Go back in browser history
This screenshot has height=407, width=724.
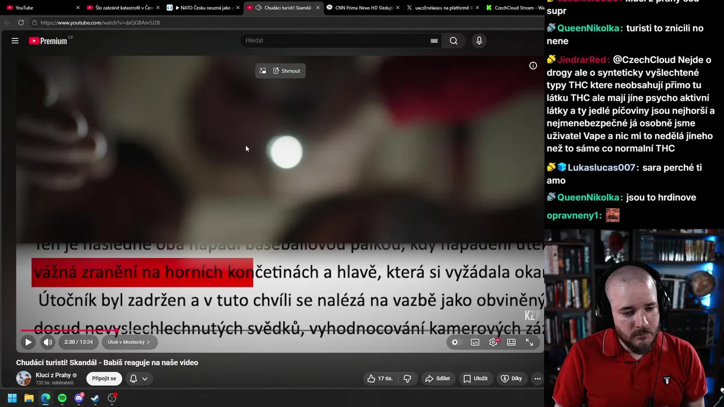click(x=7, y=23)
